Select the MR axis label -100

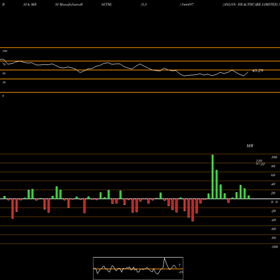click(274, 247)
